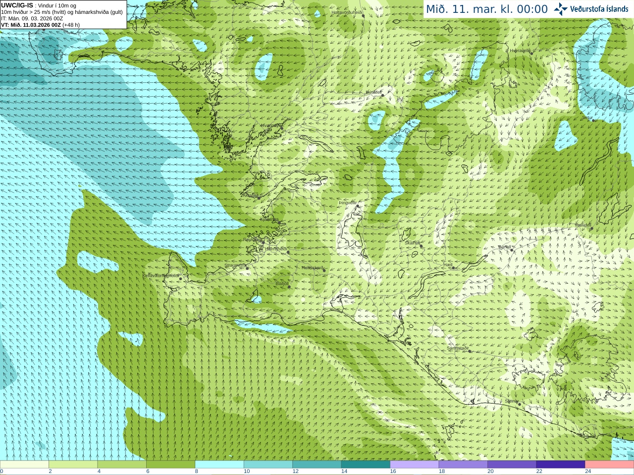This screenshot has width=634, height=475.
Task: Click the Skálholt station label
Action: point(413,243)
